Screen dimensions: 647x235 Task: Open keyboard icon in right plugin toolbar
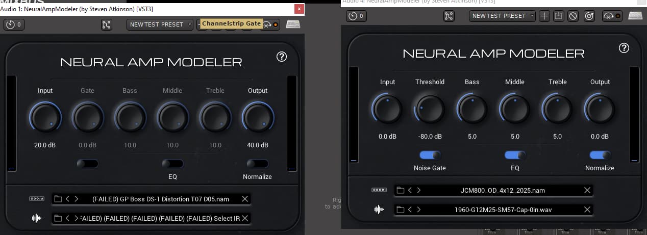click(x=635, y=16)
